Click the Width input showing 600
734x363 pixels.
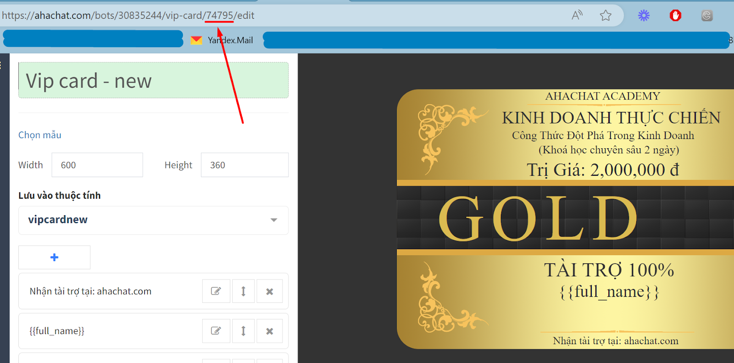tap(97, 165)
